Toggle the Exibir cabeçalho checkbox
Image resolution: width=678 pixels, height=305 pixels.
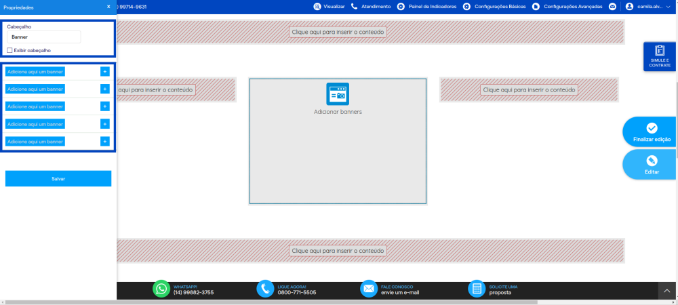pos(9,51)
